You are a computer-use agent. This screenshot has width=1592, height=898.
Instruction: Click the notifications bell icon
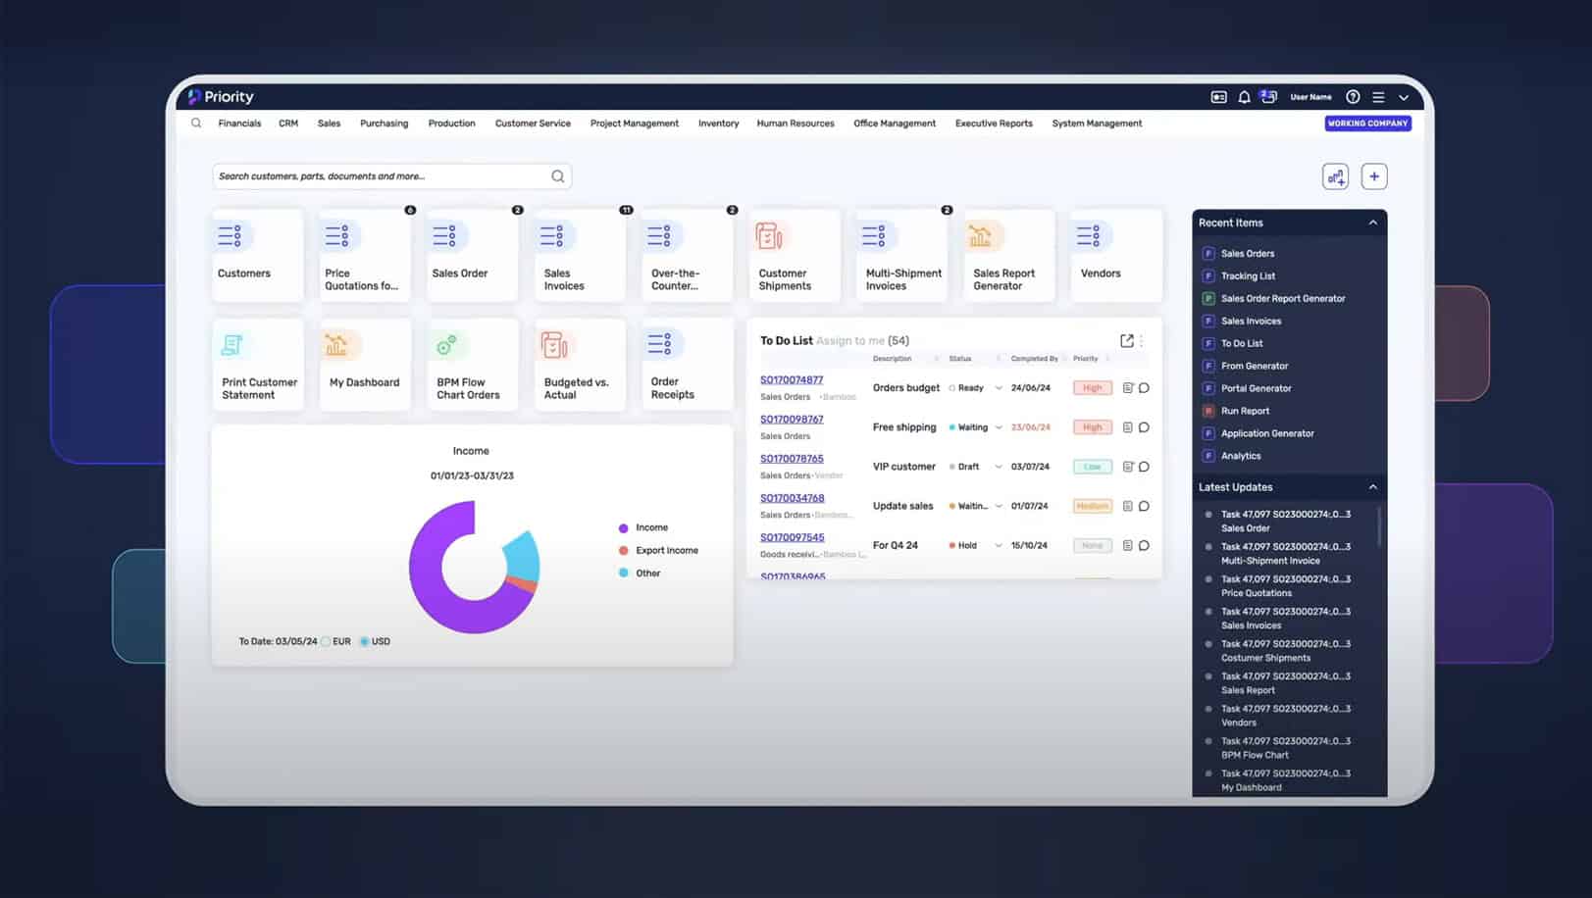(x=1244, y=97)
